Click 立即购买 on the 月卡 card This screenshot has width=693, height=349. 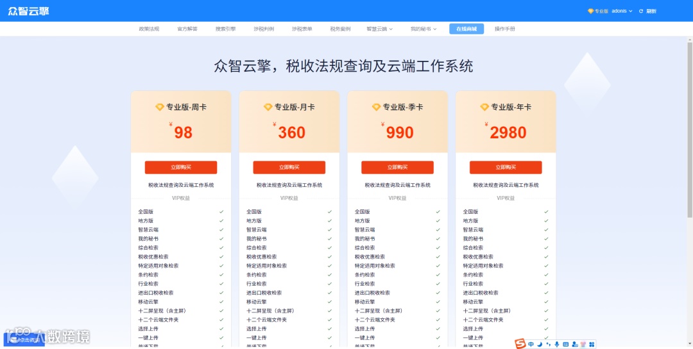[x=289, y=167]
